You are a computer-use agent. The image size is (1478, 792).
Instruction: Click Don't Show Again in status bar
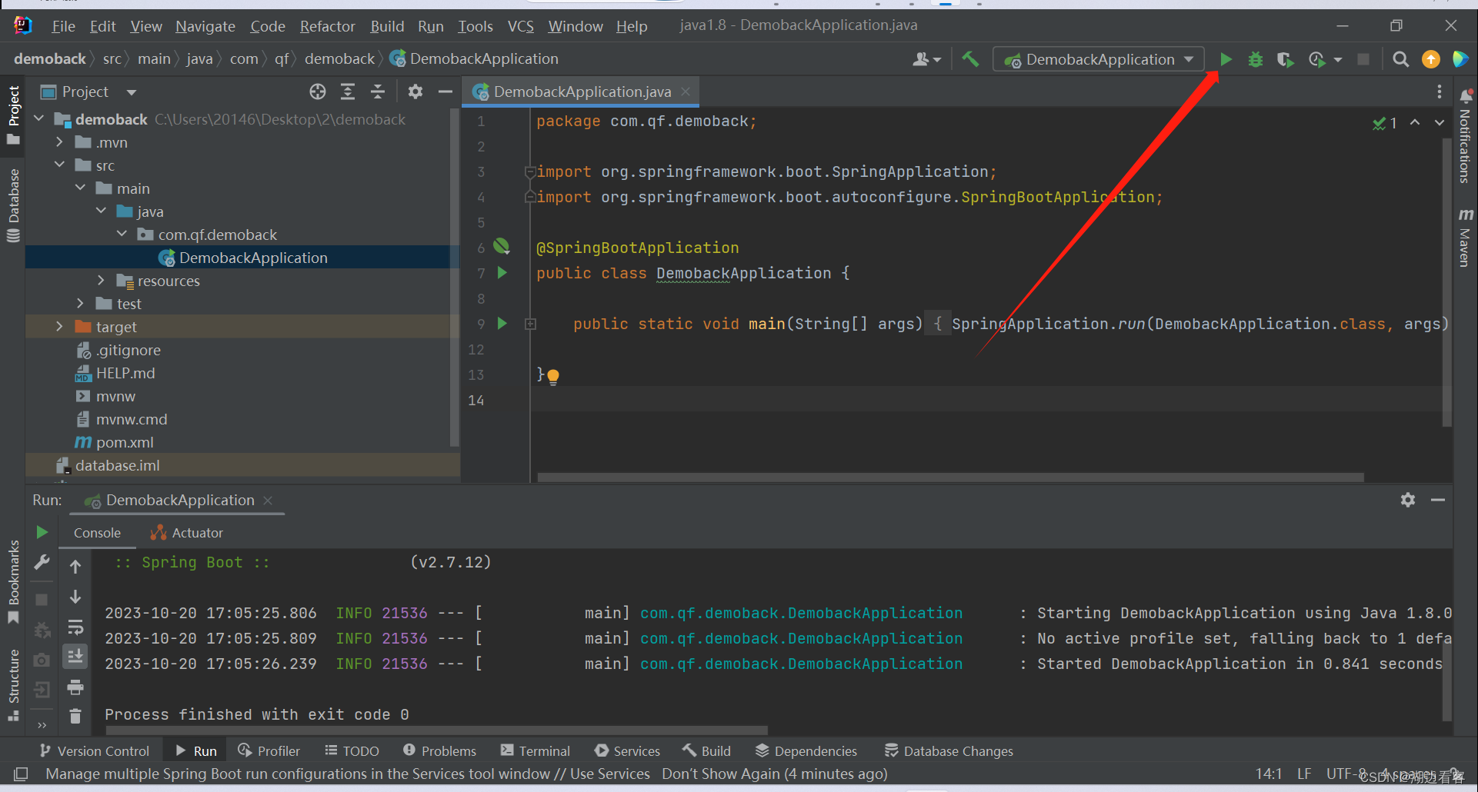(720, 774)
